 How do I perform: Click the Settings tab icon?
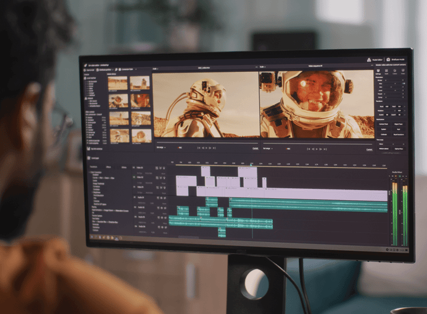tap(378, 71)
